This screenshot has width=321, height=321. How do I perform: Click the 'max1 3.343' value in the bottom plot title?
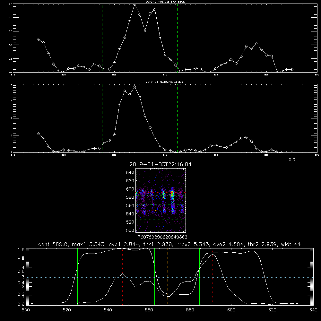pos(88,244)
